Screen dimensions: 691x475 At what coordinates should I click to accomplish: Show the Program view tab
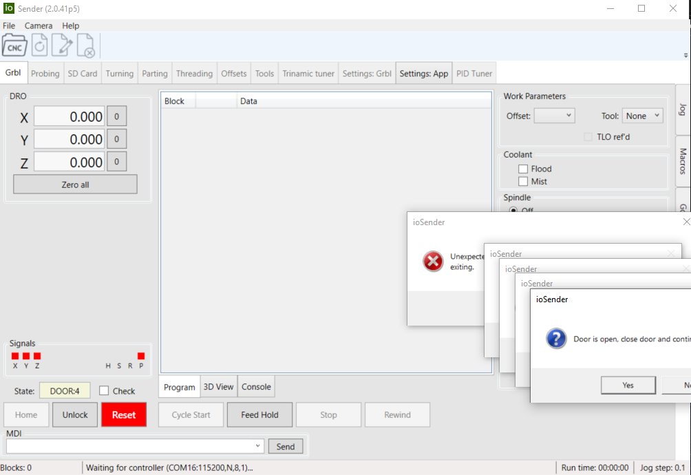pos(180,387)
